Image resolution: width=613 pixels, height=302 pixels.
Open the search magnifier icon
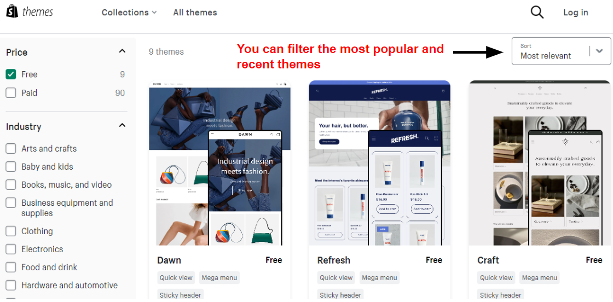[x=537, y=12]
